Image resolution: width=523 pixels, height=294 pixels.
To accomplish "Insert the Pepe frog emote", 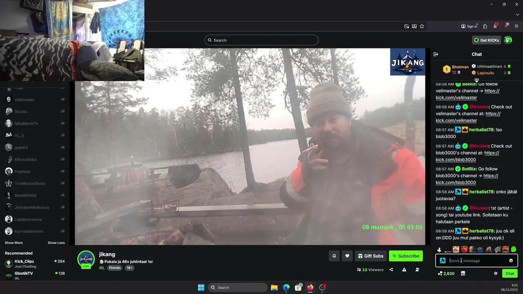I will coord(480,249).
